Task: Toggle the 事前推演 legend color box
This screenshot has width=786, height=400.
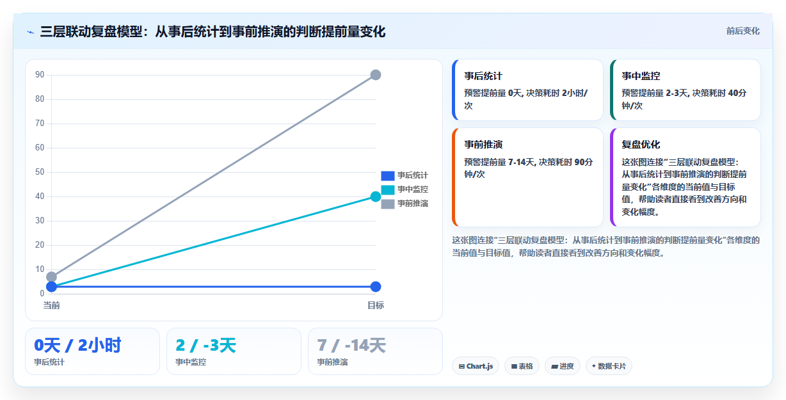Action: [387, 204]
